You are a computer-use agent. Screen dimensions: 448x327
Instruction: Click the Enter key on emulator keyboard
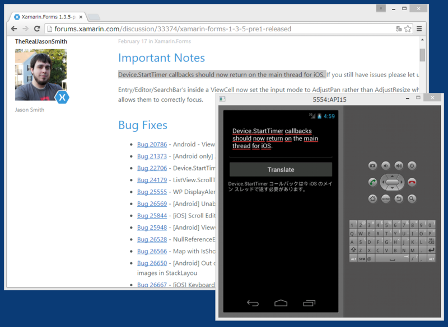(431, 250)
